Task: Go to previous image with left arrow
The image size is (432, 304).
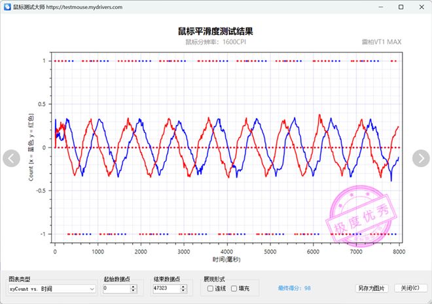Action: coord(11,158)
